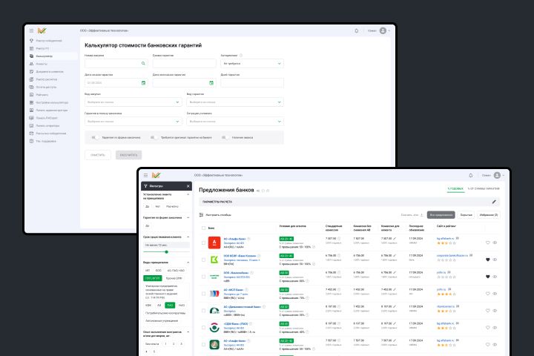
Task: Collapse 'Опыт исполнения контрактов' filter section
Action: 188,332
